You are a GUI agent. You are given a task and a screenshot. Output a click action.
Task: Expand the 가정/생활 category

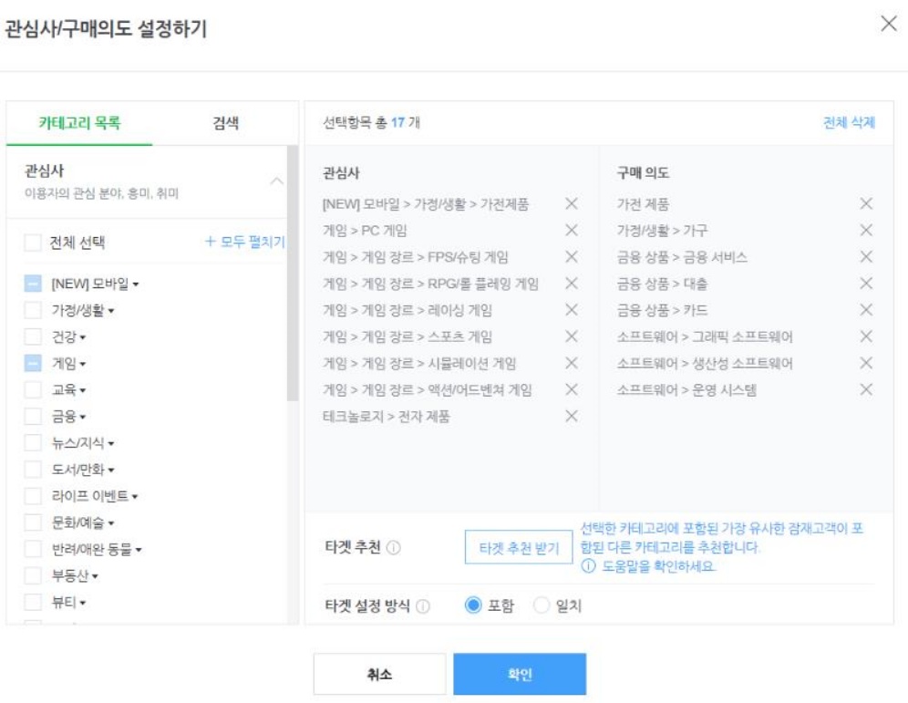click(x=110, y=311)
